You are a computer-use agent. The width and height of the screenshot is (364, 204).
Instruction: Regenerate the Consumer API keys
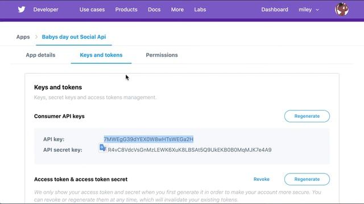(307, 116)
